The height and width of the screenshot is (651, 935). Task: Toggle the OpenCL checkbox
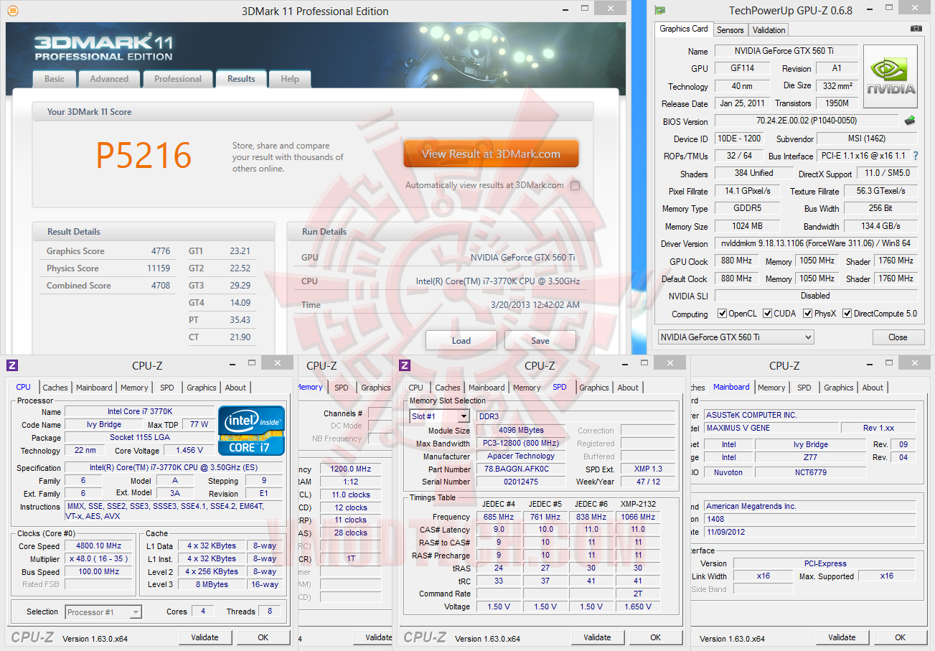click(x=723, y=314)
